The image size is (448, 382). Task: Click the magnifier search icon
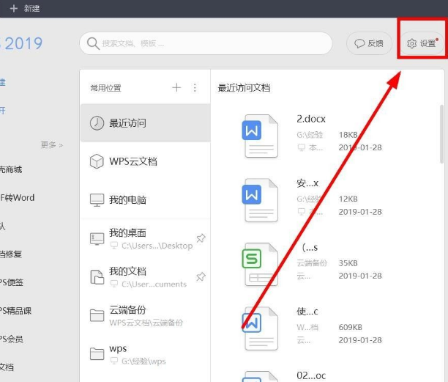click(x=93, y=44)
